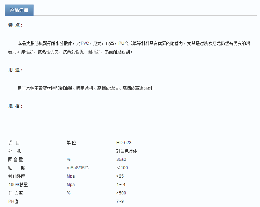Screen dimensions: 260x207
Task: Click the paragraph starting with 用于水性不黄变丝网
Action: click(86, 88)
